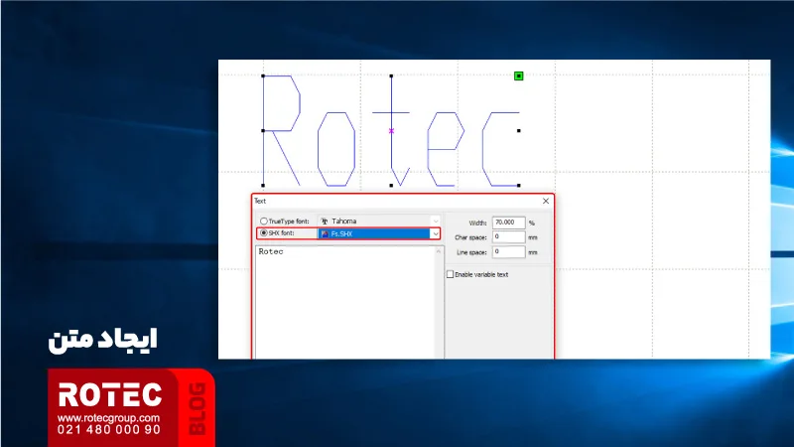Viewport: 794px width, 447px height.
Task: Click the green square handle on canvas
Action: [x=518, y=76]
